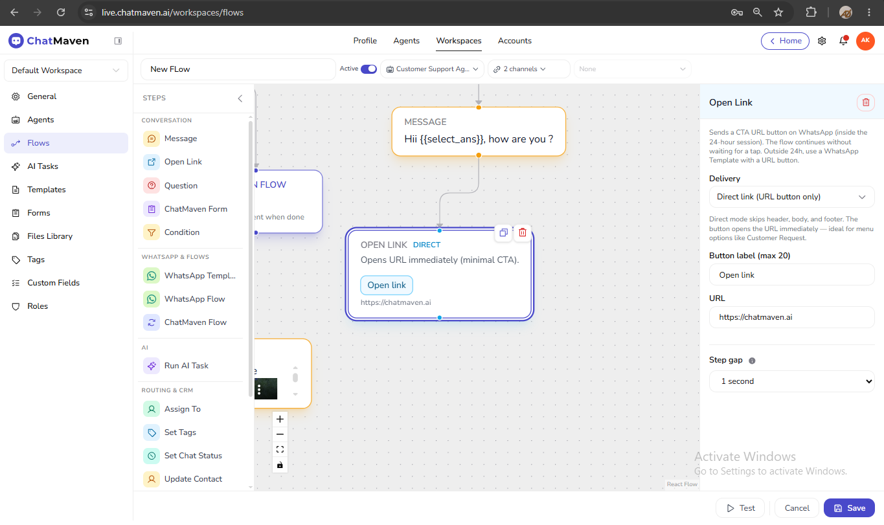Add the Set Tags step icon
Viewport: 884px width, 525px height.
(152, 432)
